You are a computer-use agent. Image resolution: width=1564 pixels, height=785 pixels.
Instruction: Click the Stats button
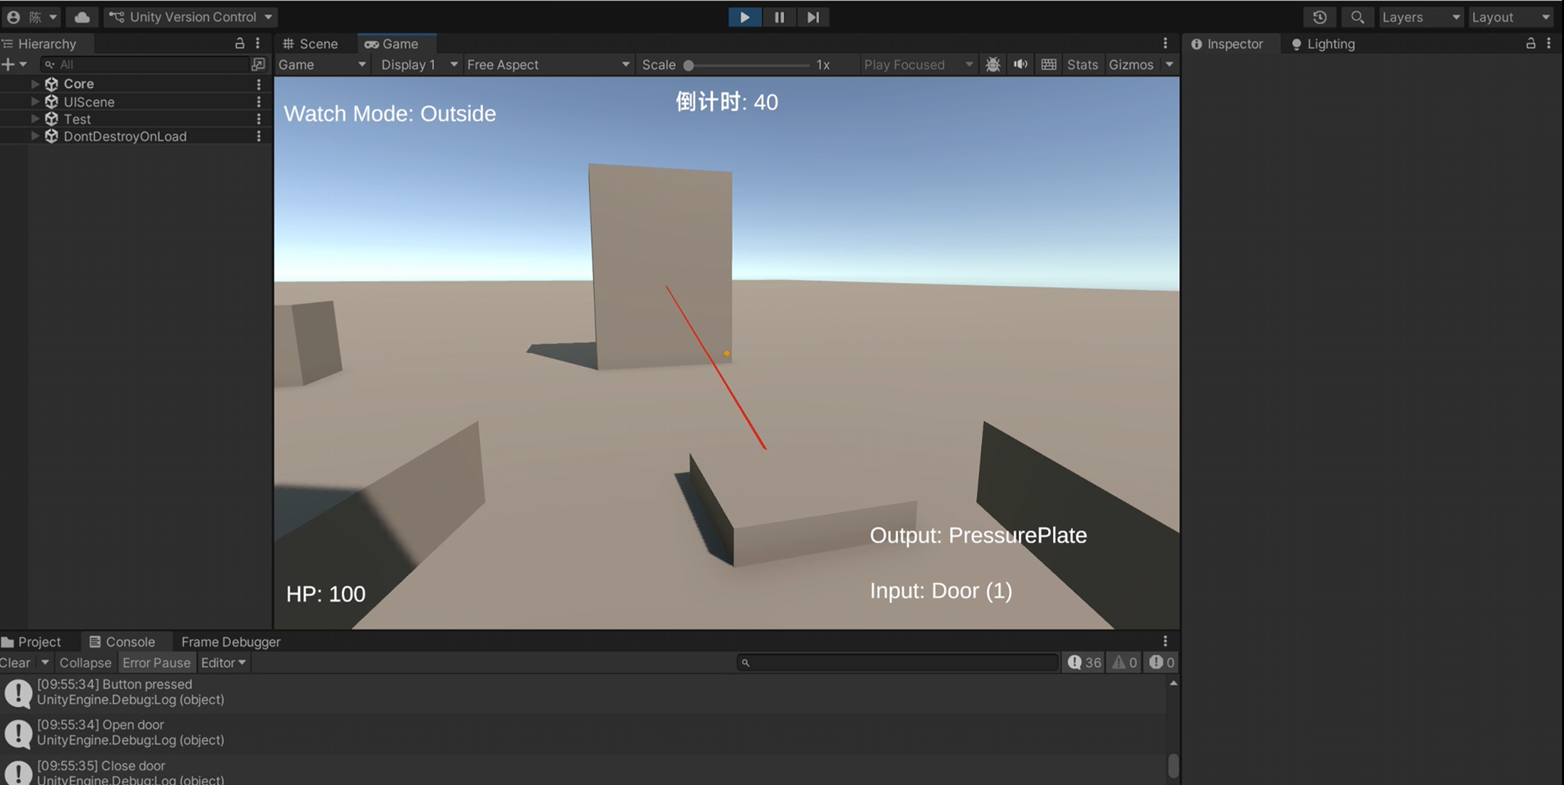[1082, 64]
